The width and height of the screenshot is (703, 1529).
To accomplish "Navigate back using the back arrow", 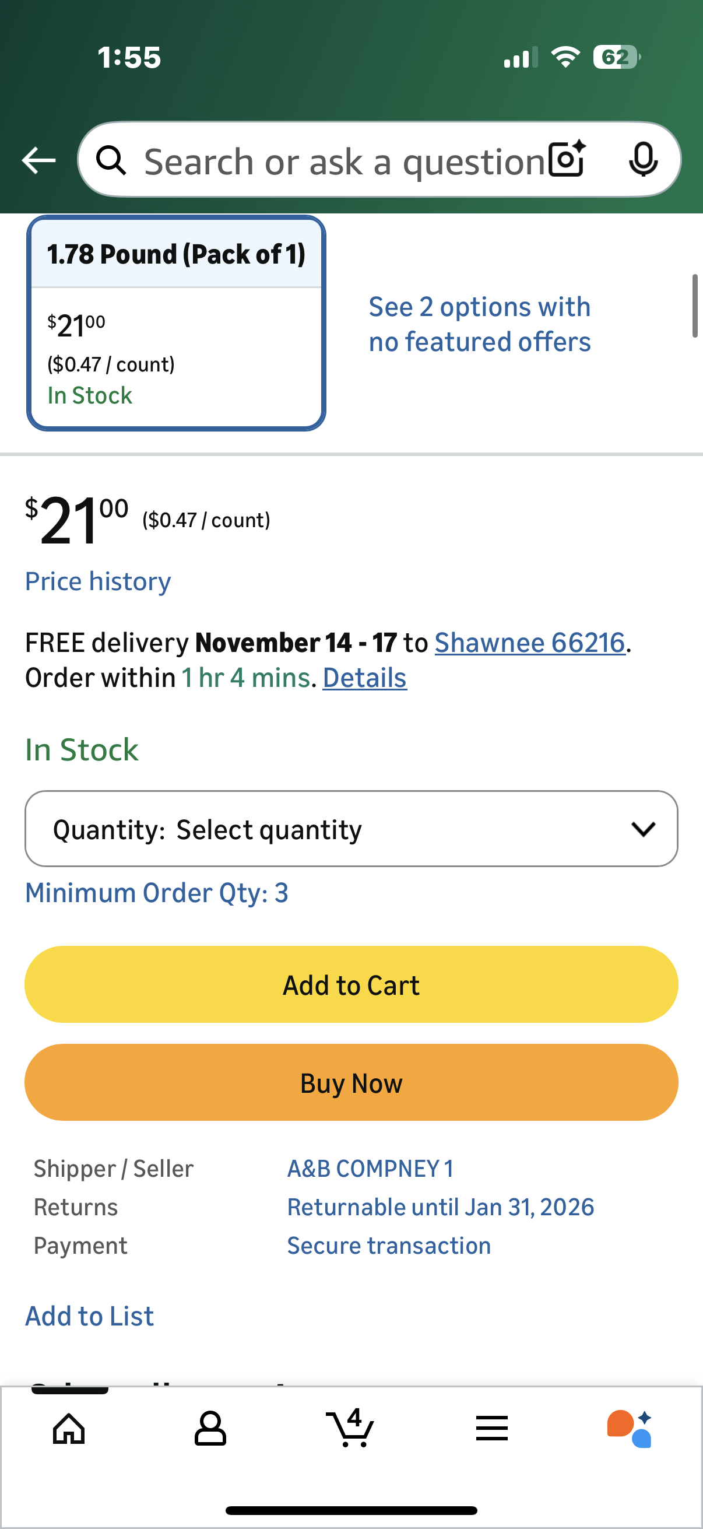I will coord(38,159).
